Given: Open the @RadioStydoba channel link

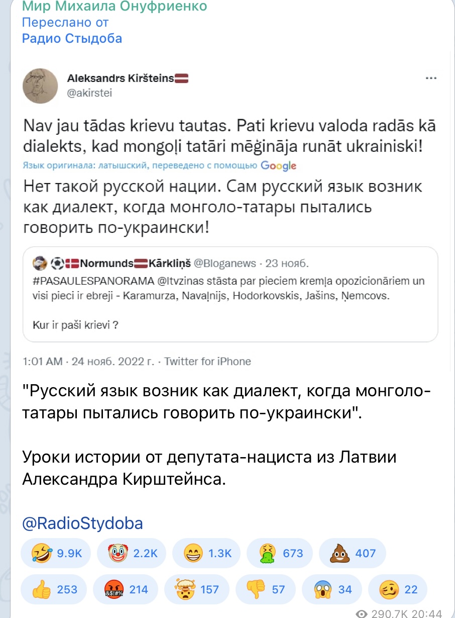Looking at the screenshot, I should [x=83, y=523].
